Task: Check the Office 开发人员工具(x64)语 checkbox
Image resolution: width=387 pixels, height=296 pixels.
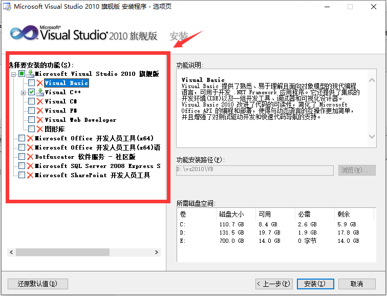Action: coord(21,147)
